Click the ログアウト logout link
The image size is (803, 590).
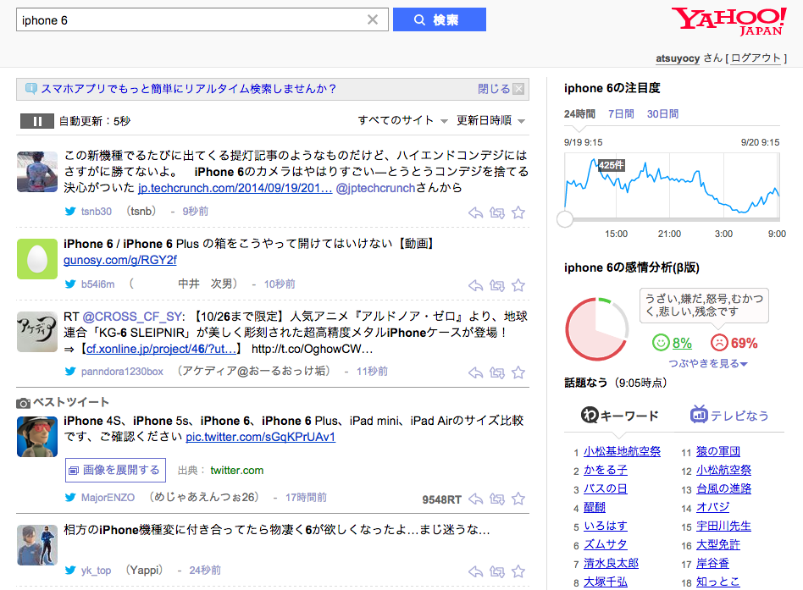point(756,58)
